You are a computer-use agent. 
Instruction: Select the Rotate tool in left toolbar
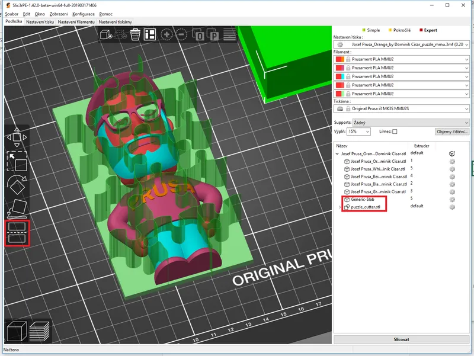point(17,185)
